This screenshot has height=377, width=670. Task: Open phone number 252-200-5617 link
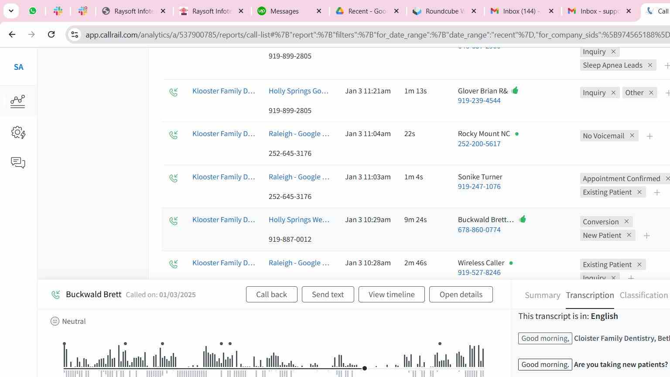[479, 144]
